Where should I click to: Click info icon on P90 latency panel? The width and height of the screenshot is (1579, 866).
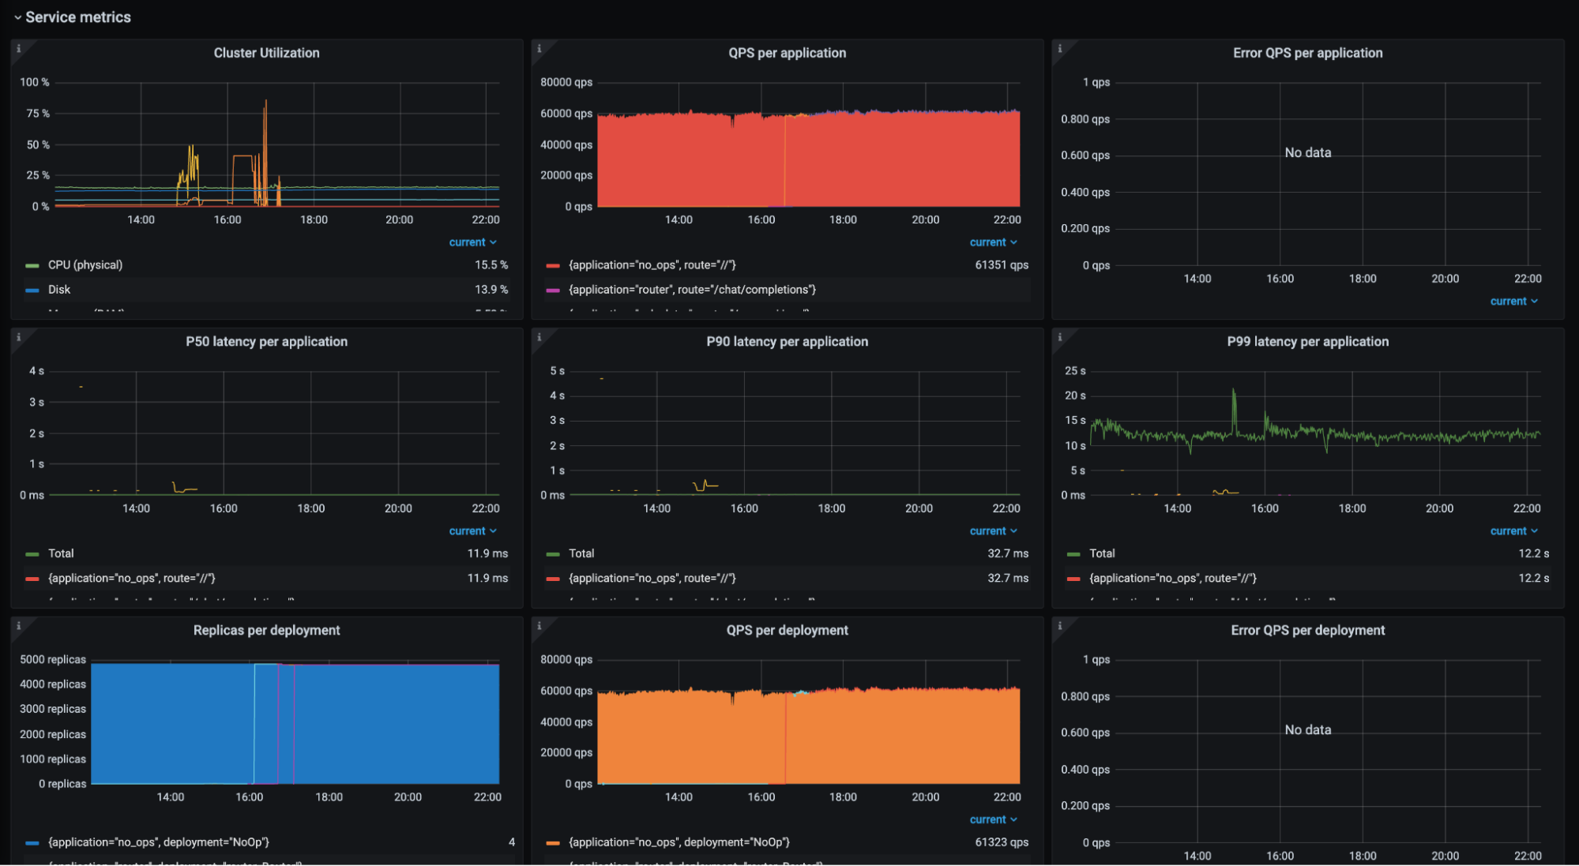539,338
